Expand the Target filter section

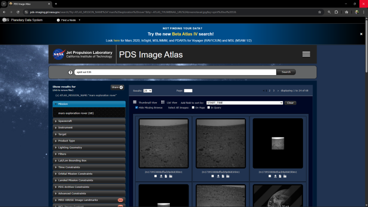(89, 134)
